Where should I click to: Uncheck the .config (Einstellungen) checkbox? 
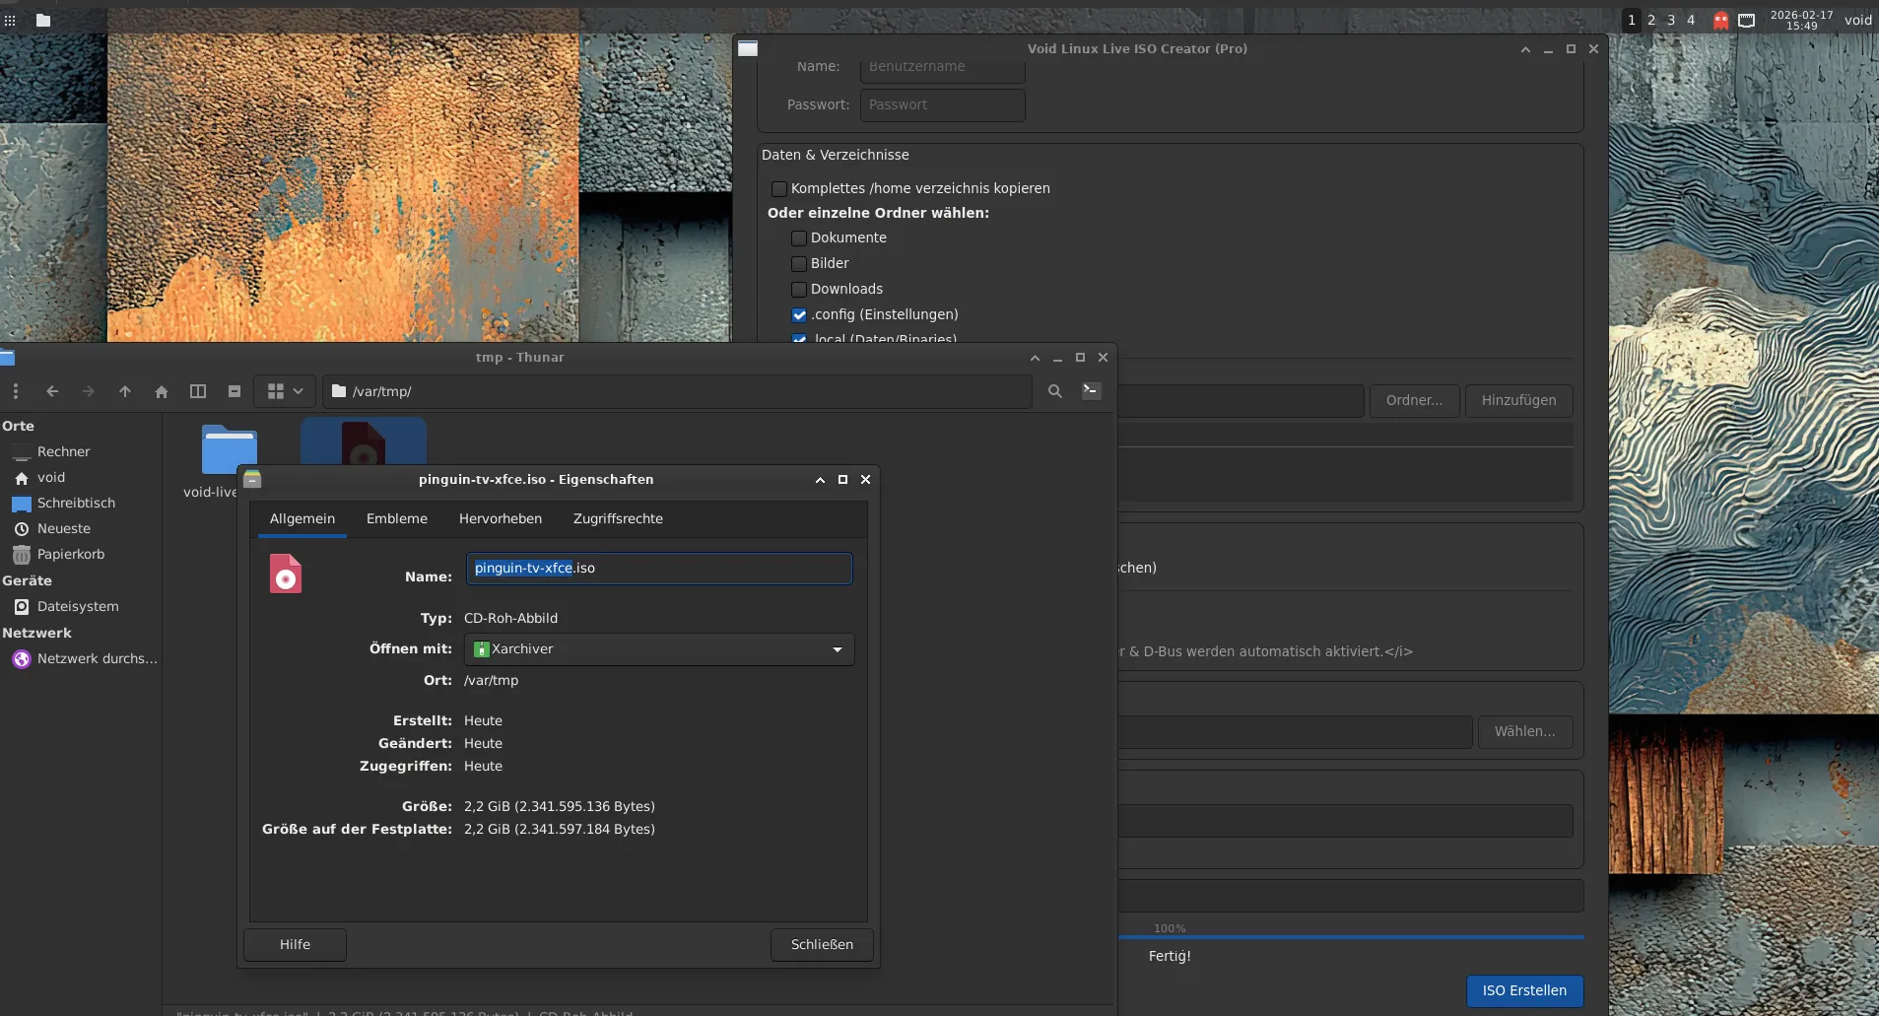click(799, 315)
